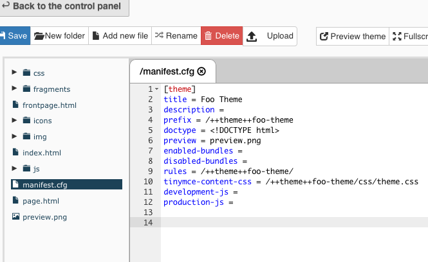The image size is (428, 262).
Task: Toggle Fullscreen editor mode
Action: tap(409, 36)
